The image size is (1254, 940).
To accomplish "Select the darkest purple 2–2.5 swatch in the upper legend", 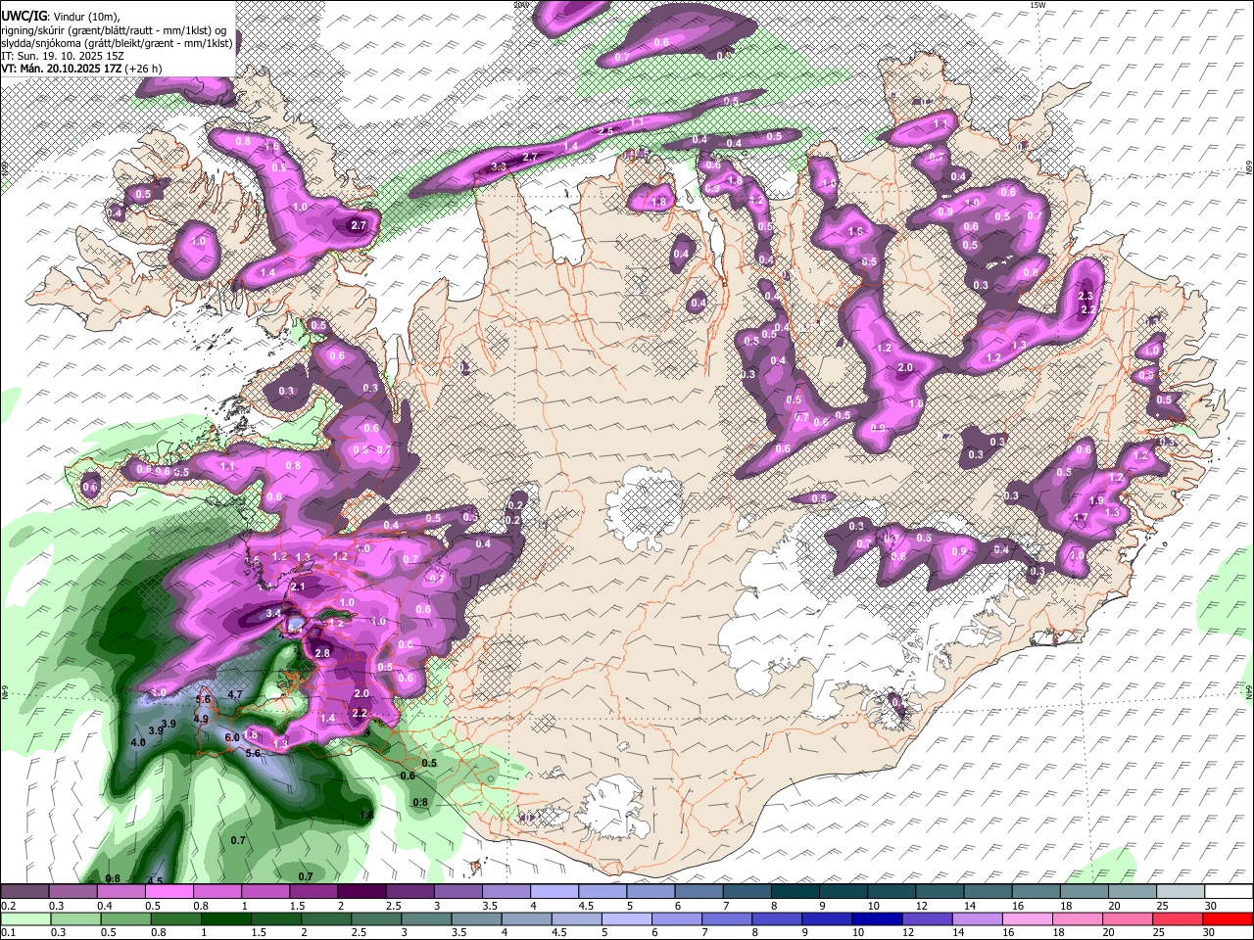I will click(362, 892).
